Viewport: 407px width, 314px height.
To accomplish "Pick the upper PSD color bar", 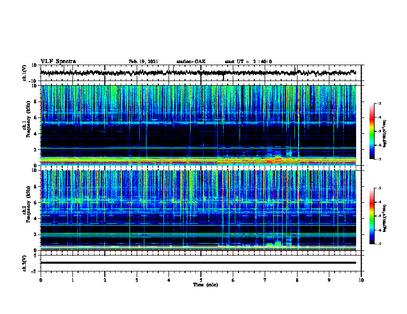I will coord(372,131).
